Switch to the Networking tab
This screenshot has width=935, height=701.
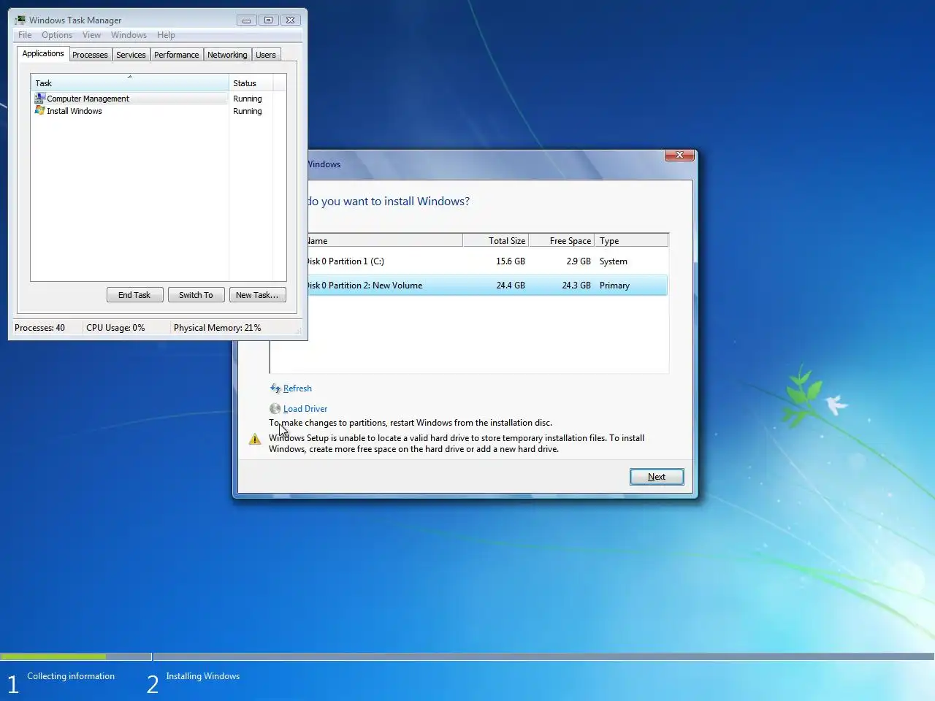(227, 55)
